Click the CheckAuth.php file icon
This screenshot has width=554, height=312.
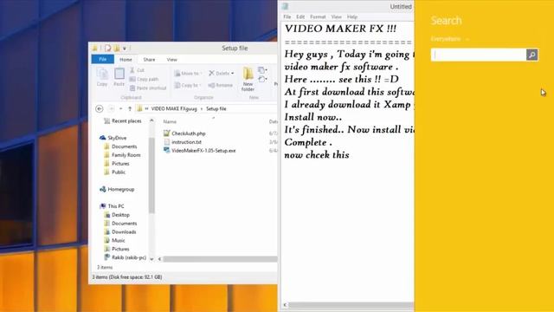[167, 133]
